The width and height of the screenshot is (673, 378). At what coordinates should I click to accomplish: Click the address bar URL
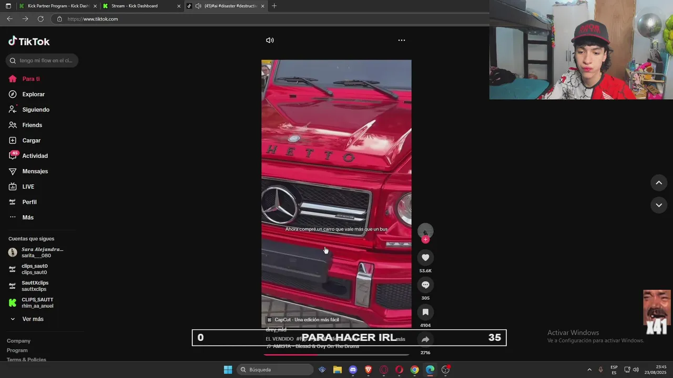coord(93,19)
